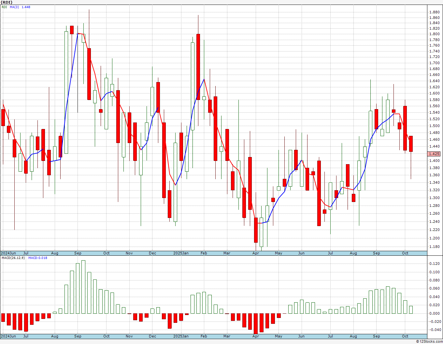Click the 1.300 price axis label
The height and width of the screenshot is (344, 443).
point(434,198)
